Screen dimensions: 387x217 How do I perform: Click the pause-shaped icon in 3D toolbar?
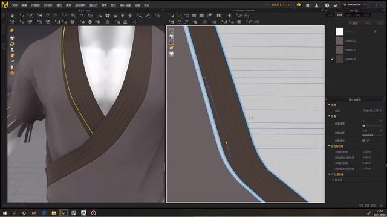click(115, 16)
